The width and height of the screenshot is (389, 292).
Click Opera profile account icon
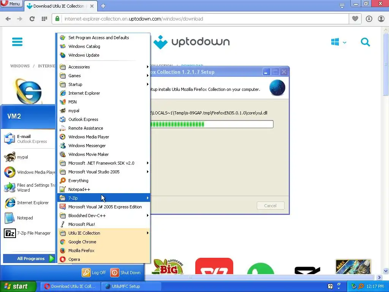click(381, 19)
